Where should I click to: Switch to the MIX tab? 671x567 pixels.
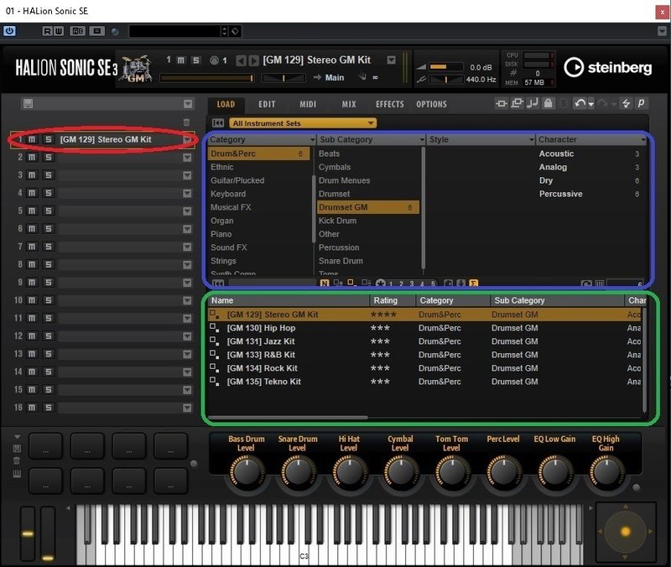pos(349,104)
